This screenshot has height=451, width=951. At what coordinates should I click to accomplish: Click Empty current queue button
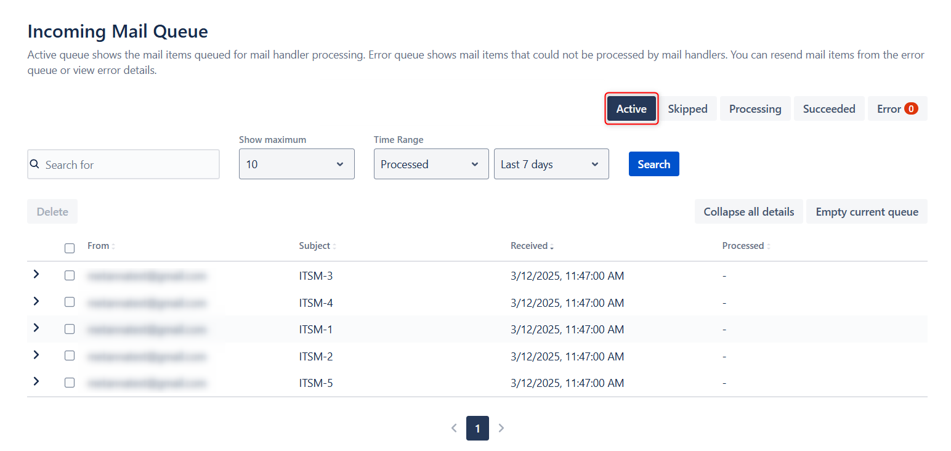click(x=867, y=212)
